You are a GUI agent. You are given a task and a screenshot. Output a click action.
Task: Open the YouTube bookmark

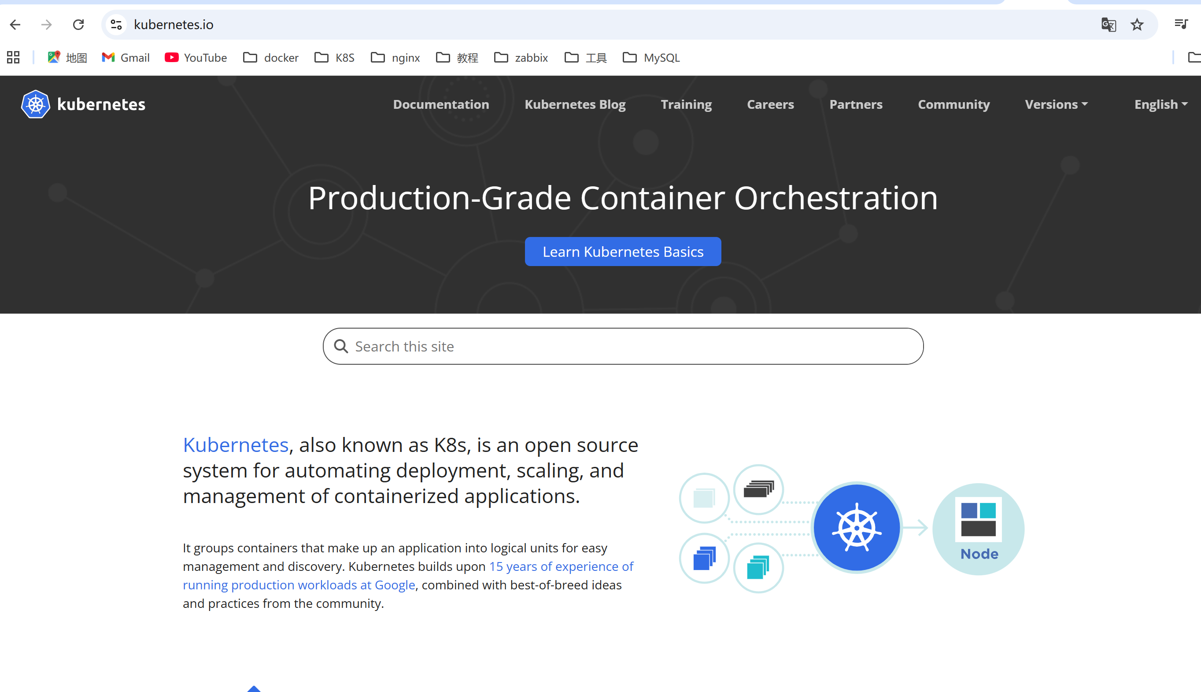196,58
